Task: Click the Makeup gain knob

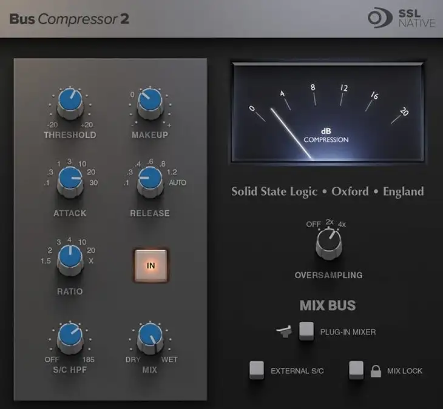Action: (150, 104)
